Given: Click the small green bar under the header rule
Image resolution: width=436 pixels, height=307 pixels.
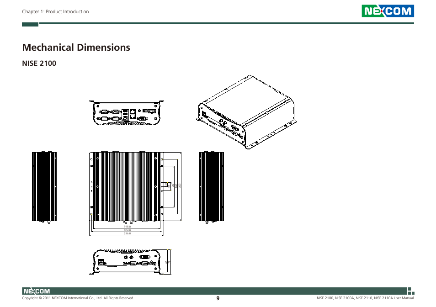Looking at the screenshot, I should pos(29,25).
